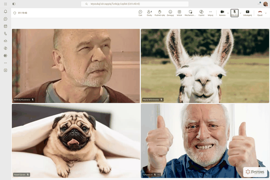The width and height of the screenshot is (270, 180).
Task: Open the Activity bell in the sidebar
Action: (6, 12)
